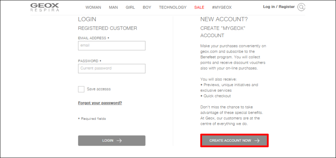Click the arrow on the LOGIN button
The image size is (336, 158).
coord(119,141)
